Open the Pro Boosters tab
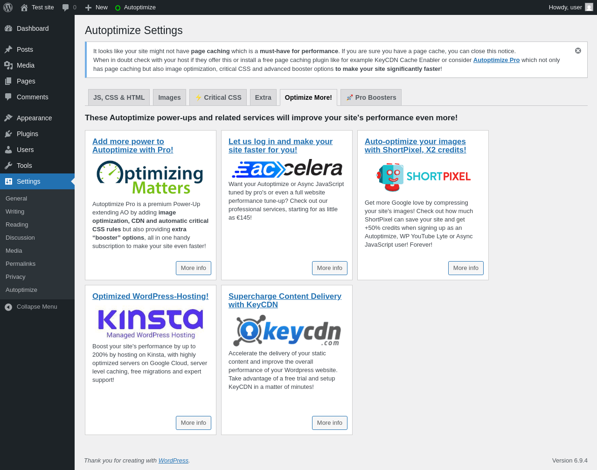The image size is (597, 470). 371,97
